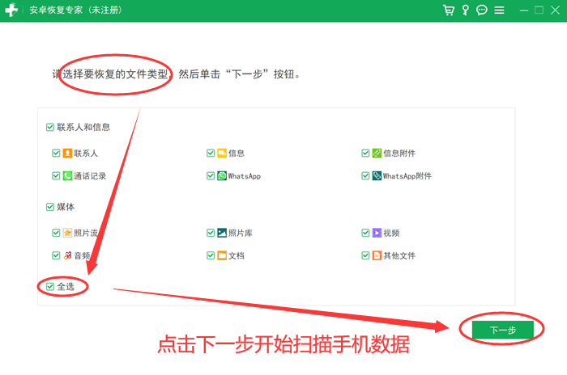The height and width of the screenshot is (375, 567).
Task: Click the green 下一步 button
Action: (x=503, y=330)
